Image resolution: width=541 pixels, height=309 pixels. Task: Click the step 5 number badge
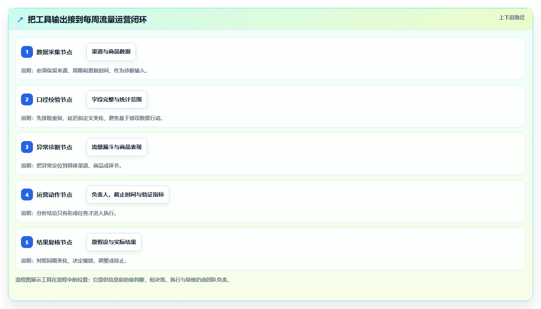click(27, 242)
